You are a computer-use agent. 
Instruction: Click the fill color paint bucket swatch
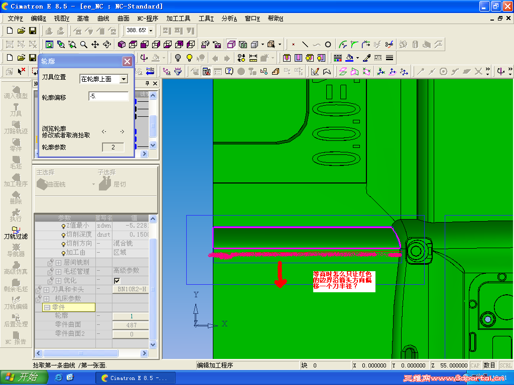(x=350, y=58)
